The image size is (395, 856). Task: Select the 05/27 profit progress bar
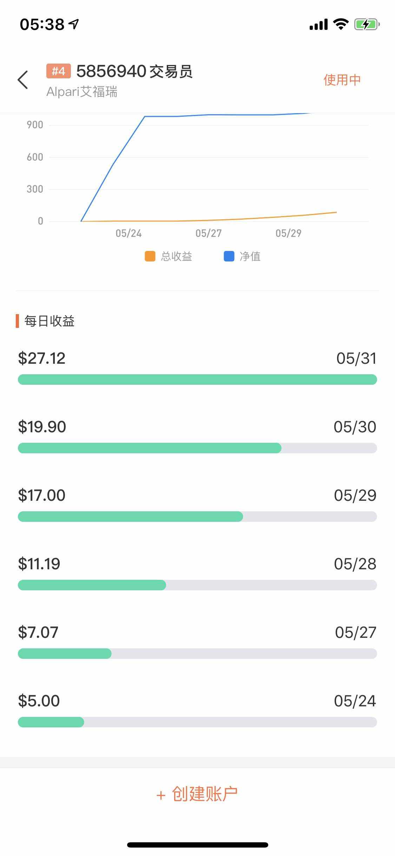pyautogui.click(x=197, y=654)
